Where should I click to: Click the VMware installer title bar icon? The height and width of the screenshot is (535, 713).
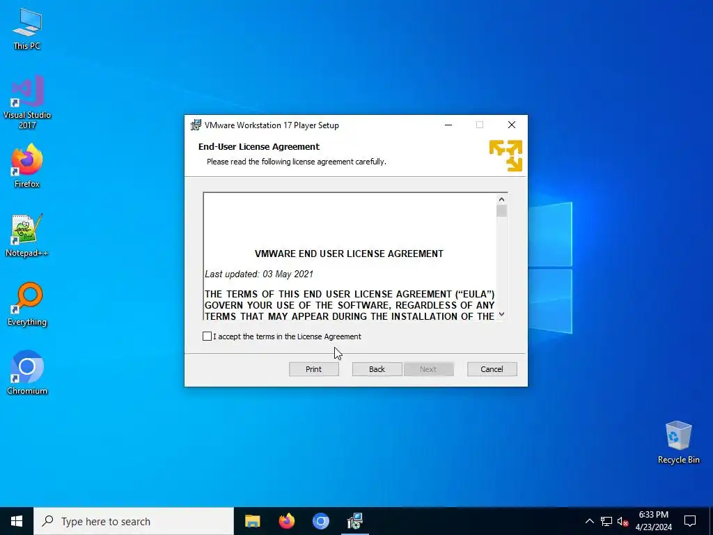point(196,125)
